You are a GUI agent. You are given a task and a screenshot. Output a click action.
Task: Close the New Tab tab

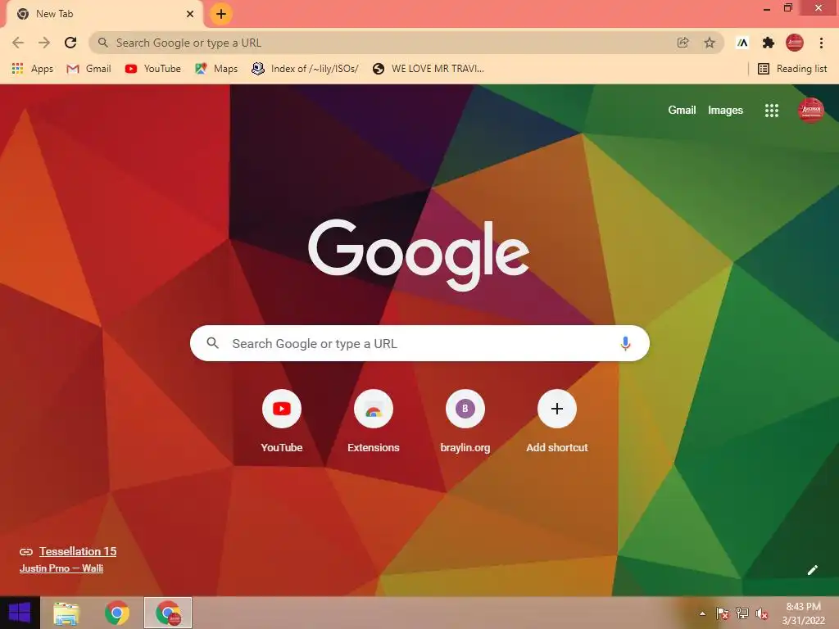190,14
